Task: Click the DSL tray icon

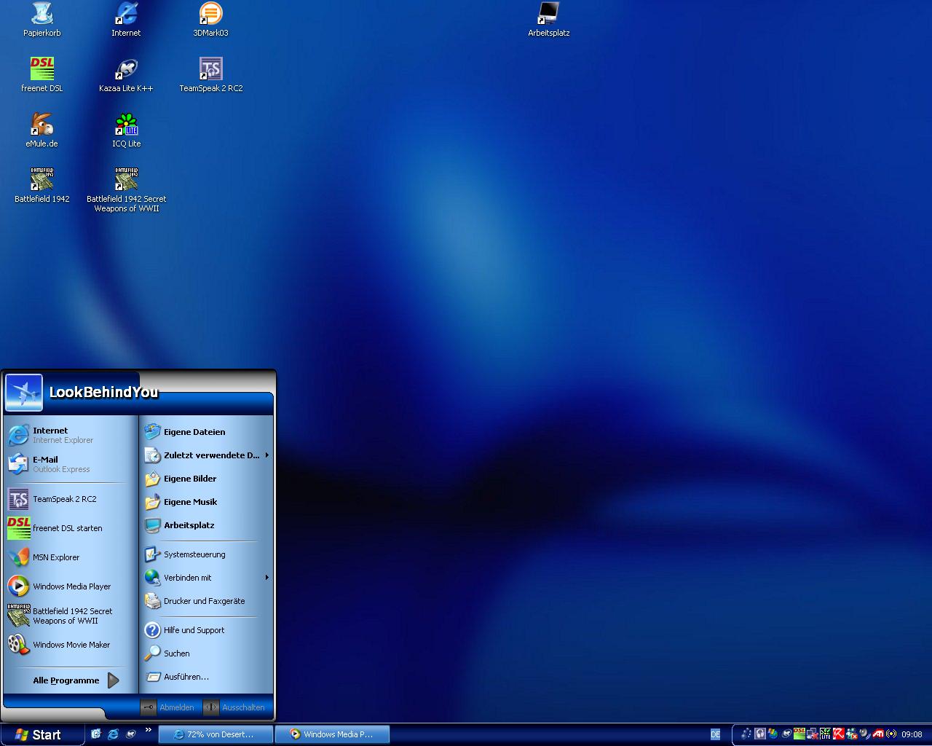Action: (x=799, y=734)
